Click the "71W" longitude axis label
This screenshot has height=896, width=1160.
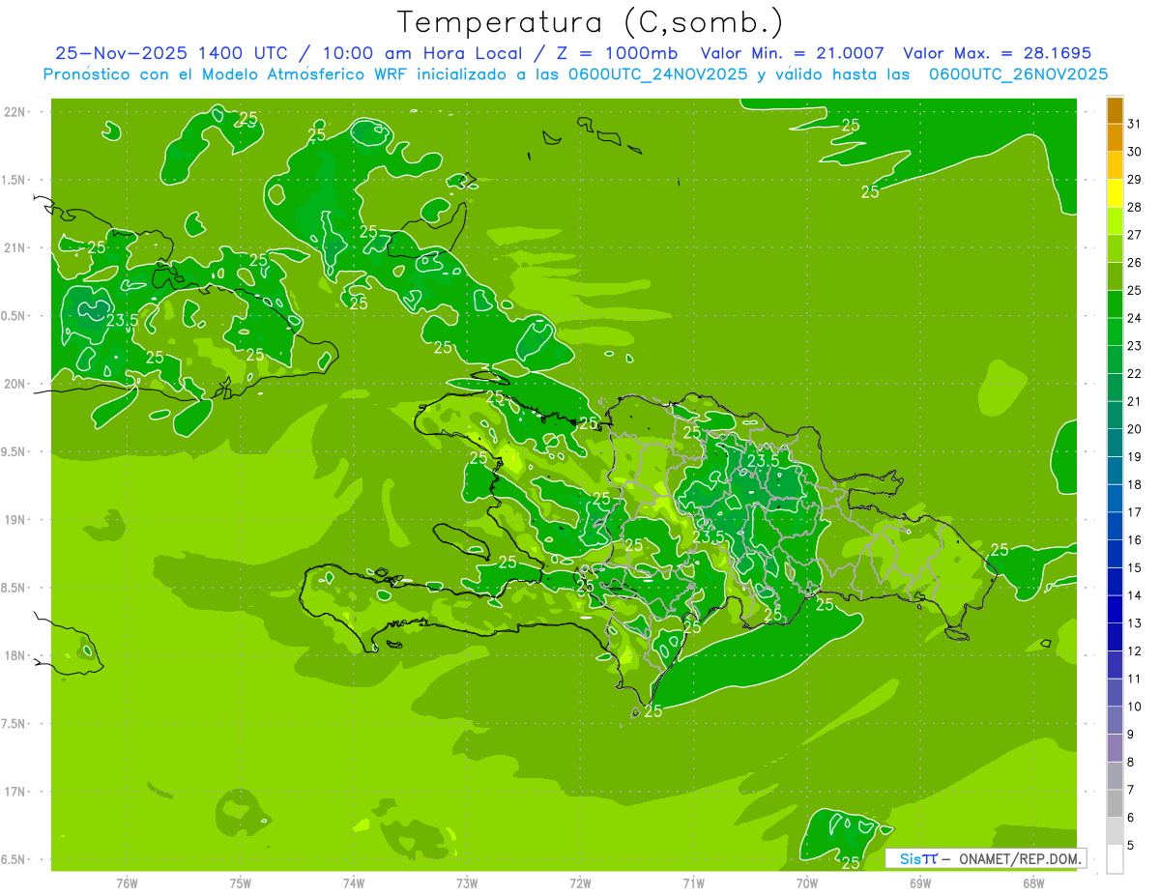coord(693,882)
